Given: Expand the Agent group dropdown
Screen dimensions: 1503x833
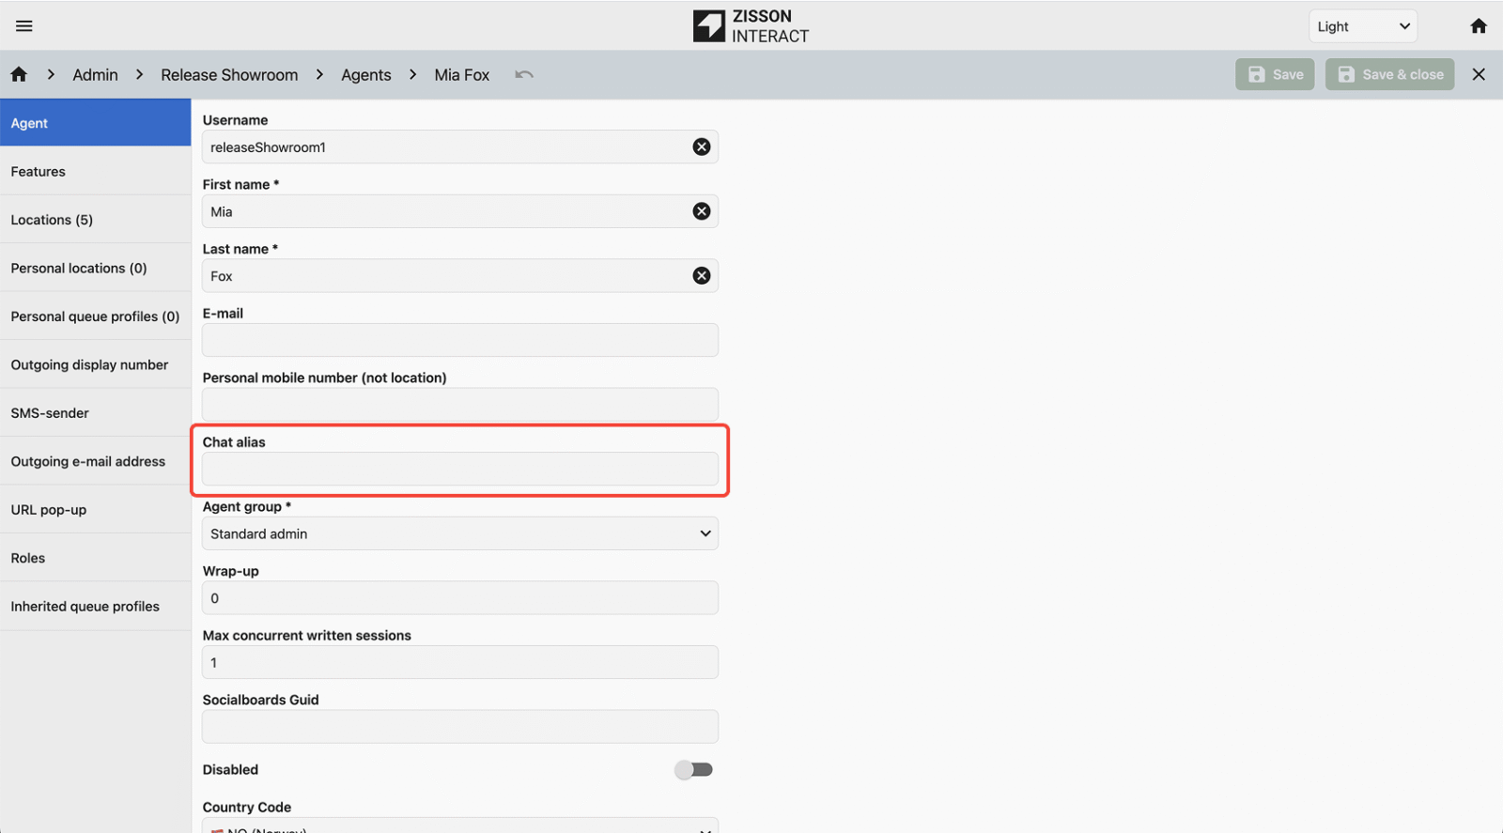Looking at the screenshot, I should [460, 533].
